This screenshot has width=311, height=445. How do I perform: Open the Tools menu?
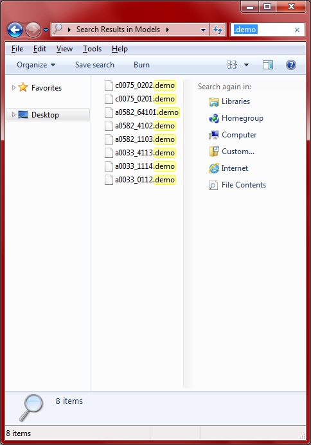92,49
